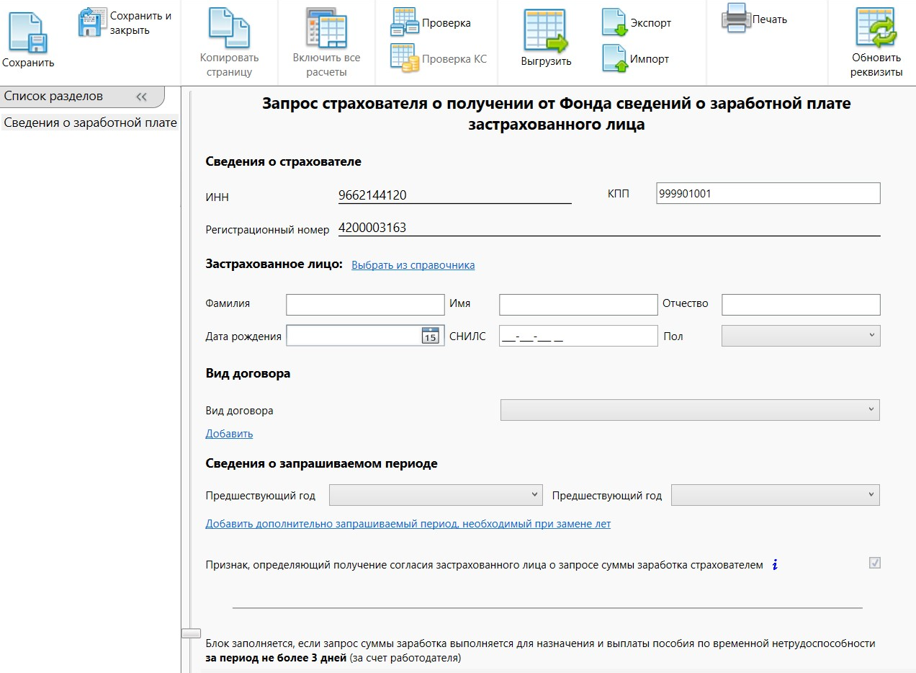Open the first Предшествующий год dropdown
Image resolution: width=916 pixels, height=673 pixels.
coord(435,495)
